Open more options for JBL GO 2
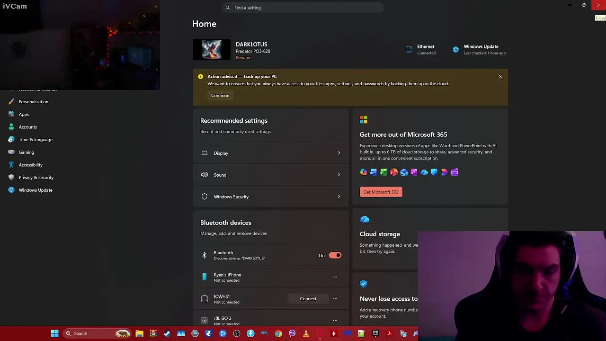 pyautogui.click(x=335, y=321)
